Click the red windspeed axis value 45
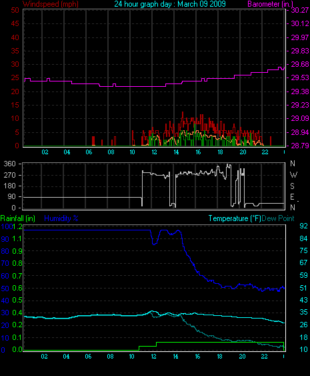 (15, 23)
